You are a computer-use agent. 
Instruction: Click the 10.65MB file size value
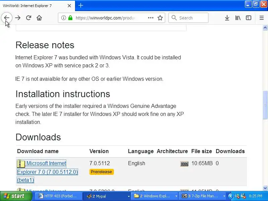pyautogui.click(x=202, y=163)
